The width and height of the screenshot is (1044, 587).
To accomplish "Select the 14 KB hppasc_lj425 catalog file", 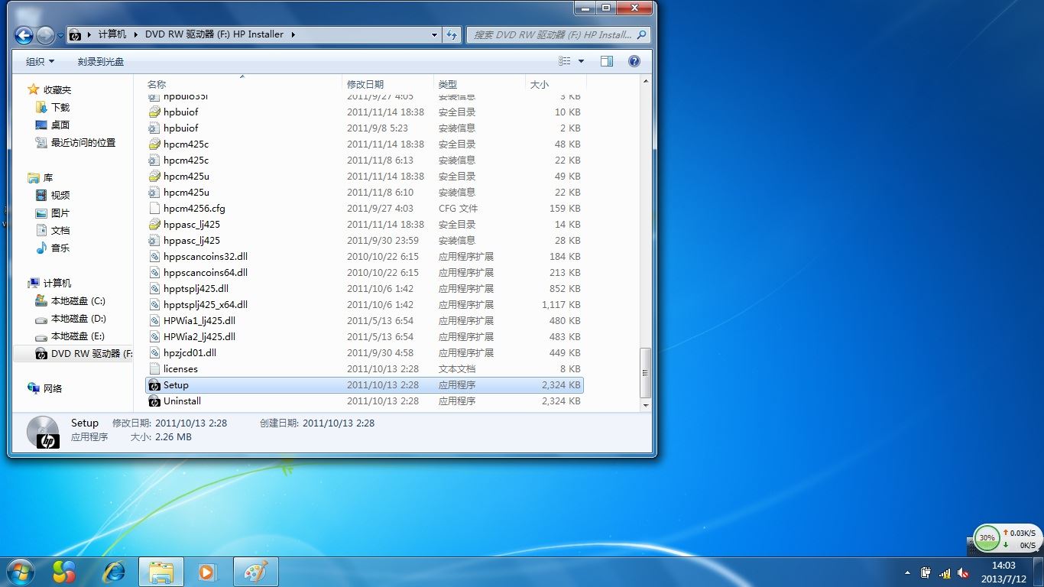I will click(x=364, y=225).
